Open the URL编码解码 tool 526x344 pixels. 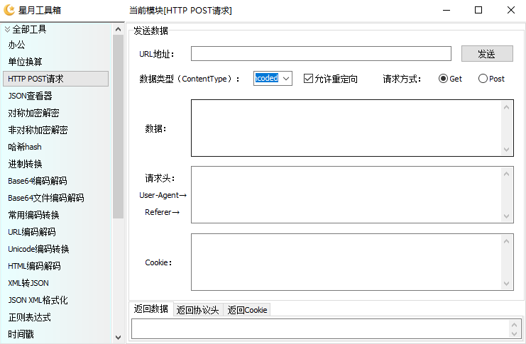pos(32,232)
